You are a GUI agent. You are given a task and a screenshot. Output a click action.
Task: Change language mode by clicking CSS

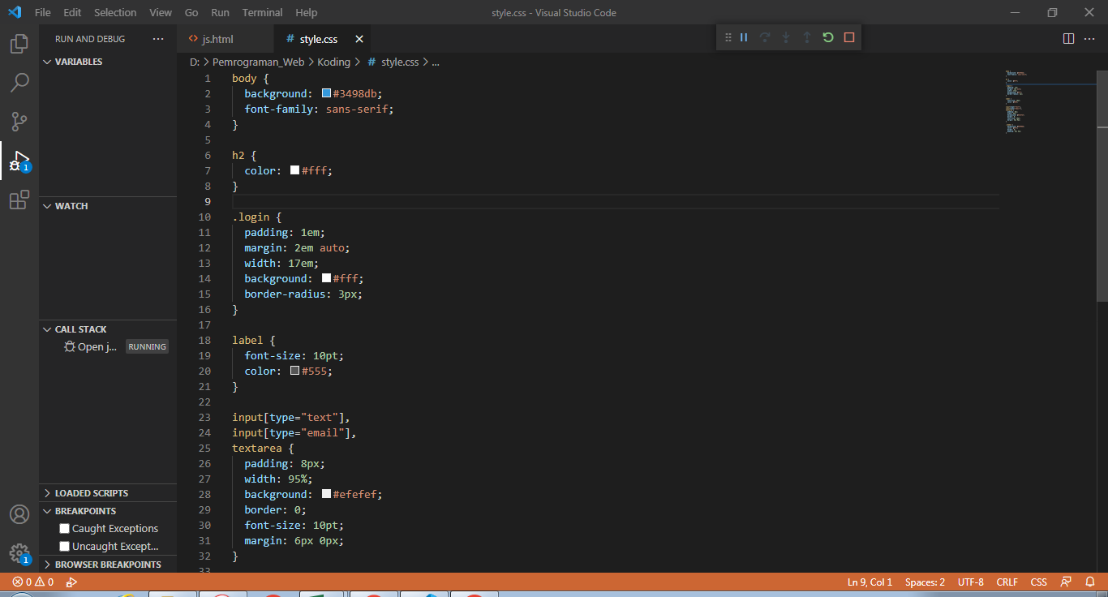tap(1038, 582)
